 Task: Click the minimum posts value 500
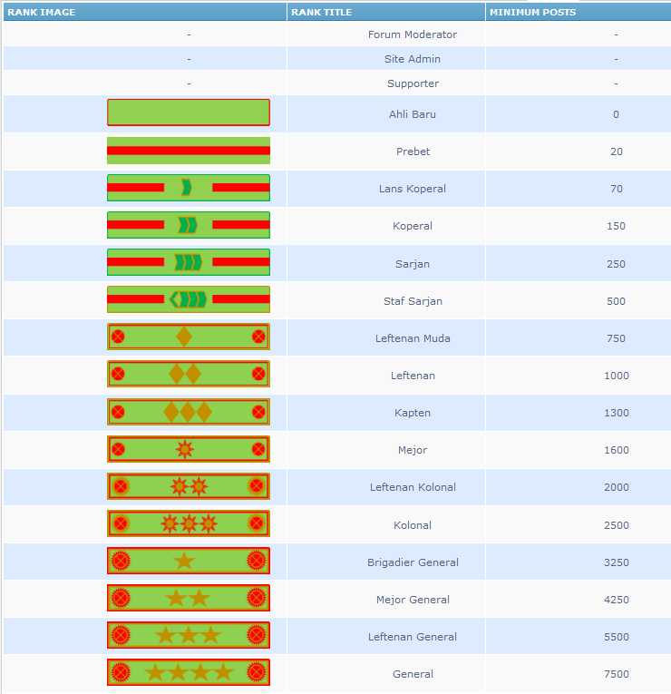[617, 301]
